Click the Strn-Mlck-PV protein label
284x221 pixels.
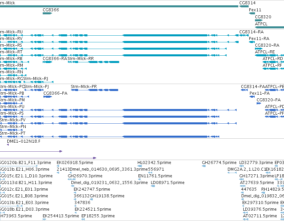click(13, 120)
